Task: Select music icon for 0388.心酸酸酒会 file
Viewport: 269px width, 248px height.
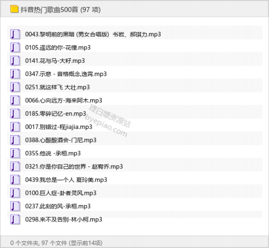Action: pos(15,140)
